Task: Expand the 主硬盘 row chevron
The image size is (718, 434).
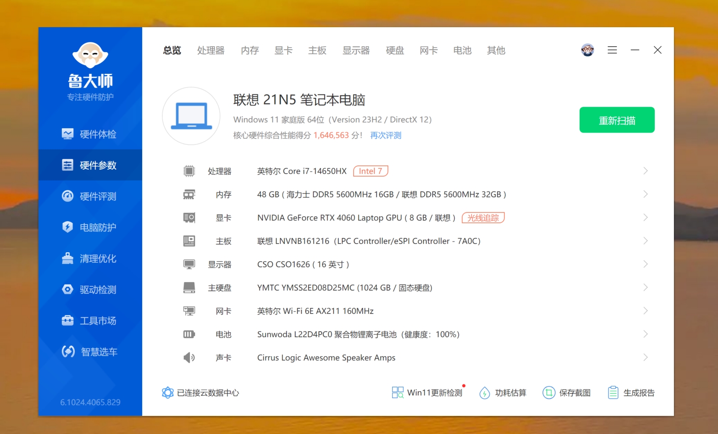Action: coord(645,288)
